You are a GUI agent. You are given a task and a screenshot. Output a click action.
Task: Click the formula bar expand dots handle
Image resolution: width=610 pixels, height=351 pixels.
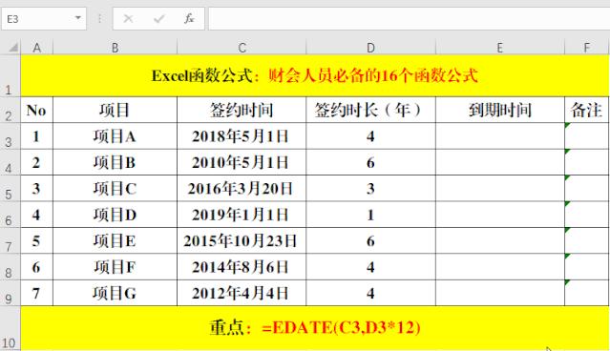pos(99,18)
